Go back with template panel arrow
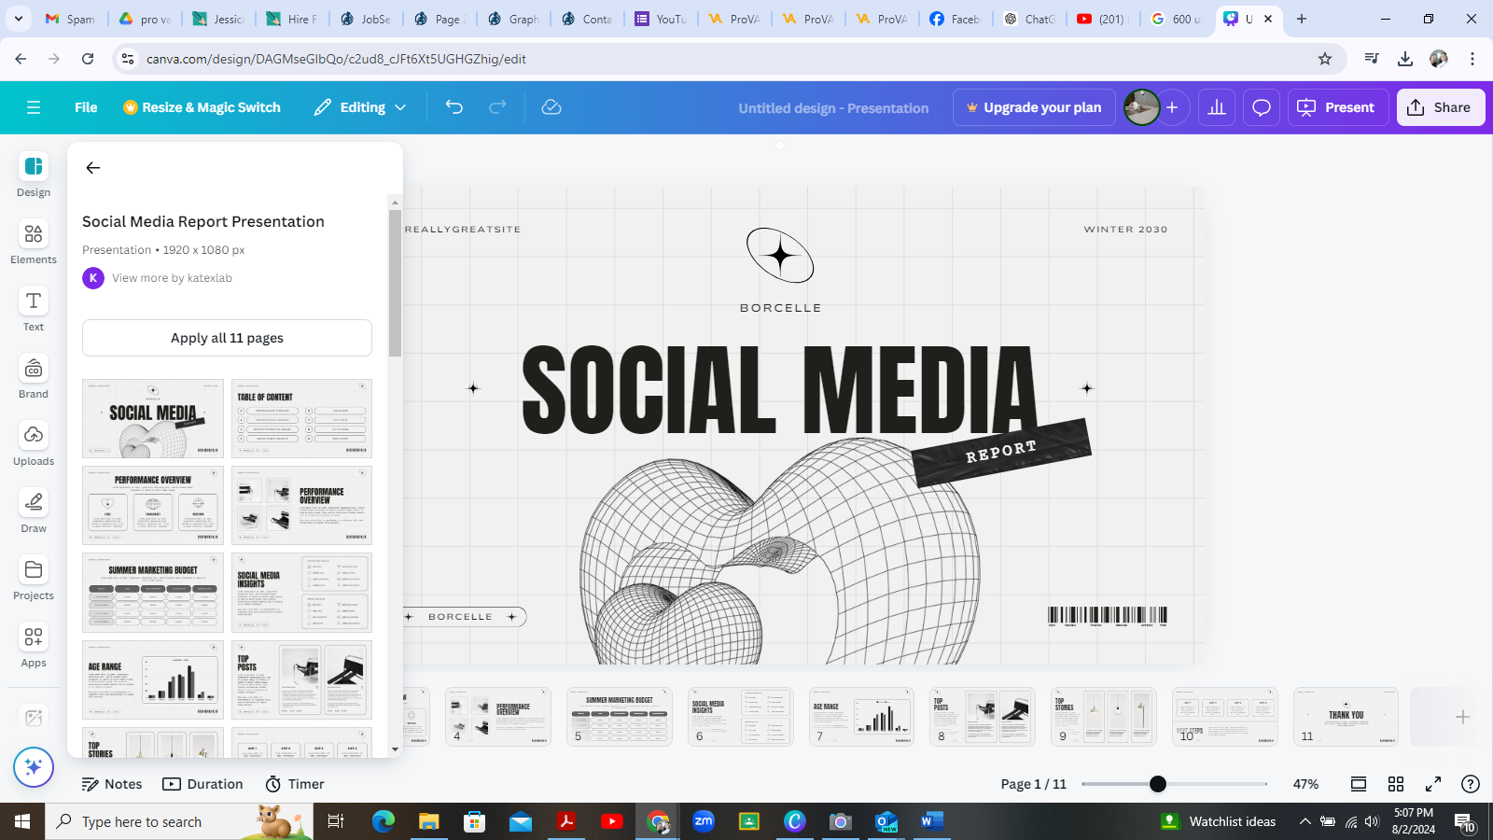The height and width of the screenshot is (840, 1493). 93,168
